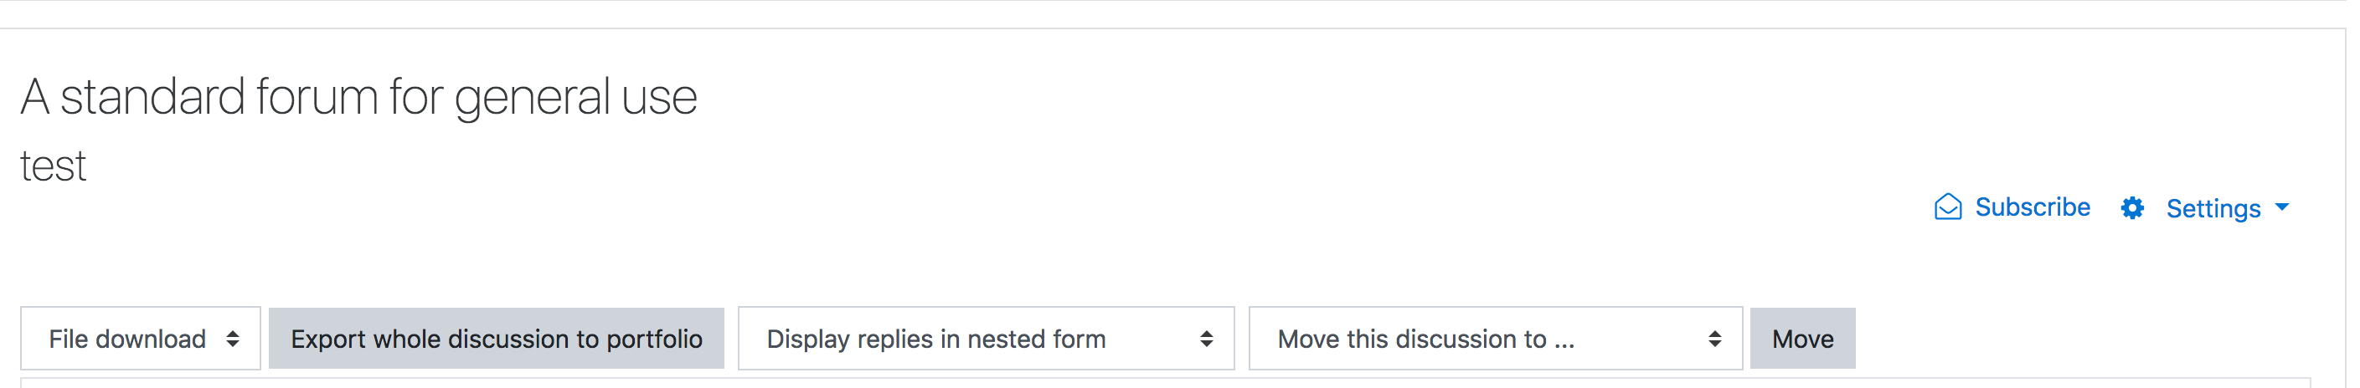Click the Subscribe envelope icon
Image resolution: width=2360 pixels, height=388 pixels.
(1948, 207)
